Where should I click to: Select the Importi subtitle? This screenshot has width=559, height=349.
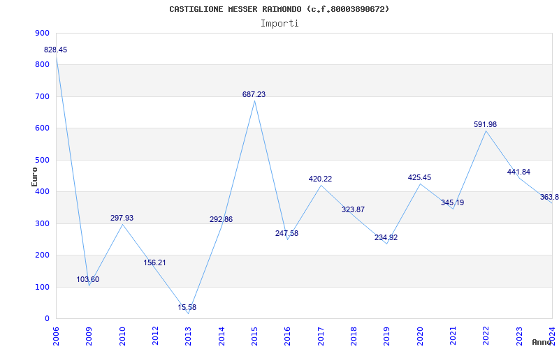click(279, 24)
